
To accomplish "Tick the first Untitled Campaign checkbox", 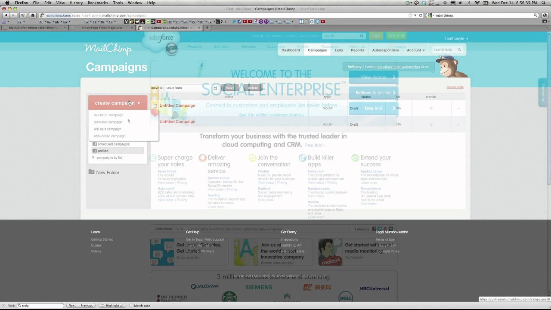I will [x=155, y=106].
